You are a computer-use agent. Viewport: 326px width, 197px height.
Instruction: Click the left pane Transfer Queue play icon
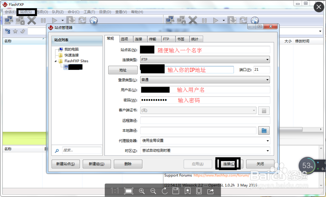click(54, 20)
